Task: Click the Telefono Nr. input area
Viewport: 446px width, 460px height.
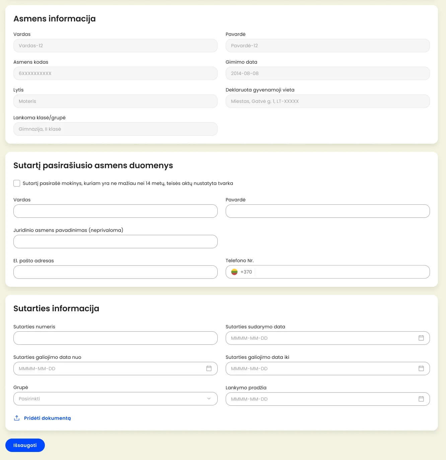Action: point(342,272)
